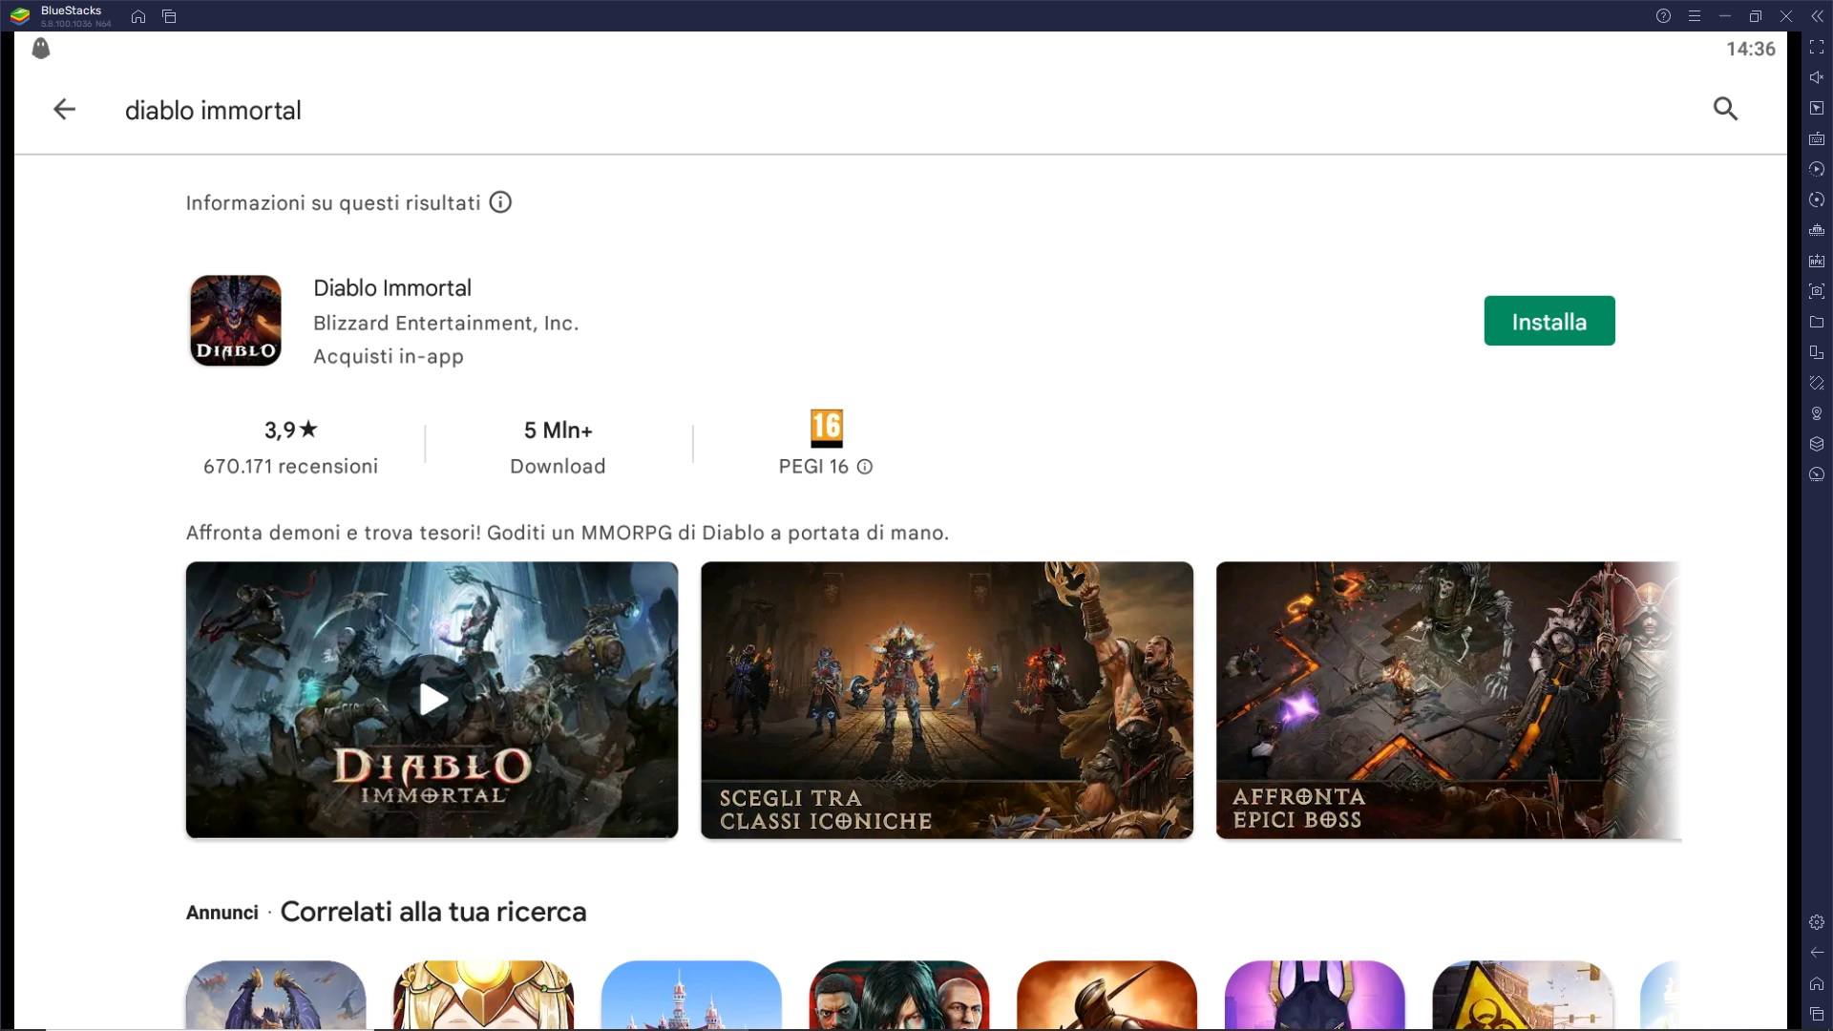Viewport: 1833px width, 1031px height.
Task: Set location with the sidebar pin icon
Action: coord(1817,413)
